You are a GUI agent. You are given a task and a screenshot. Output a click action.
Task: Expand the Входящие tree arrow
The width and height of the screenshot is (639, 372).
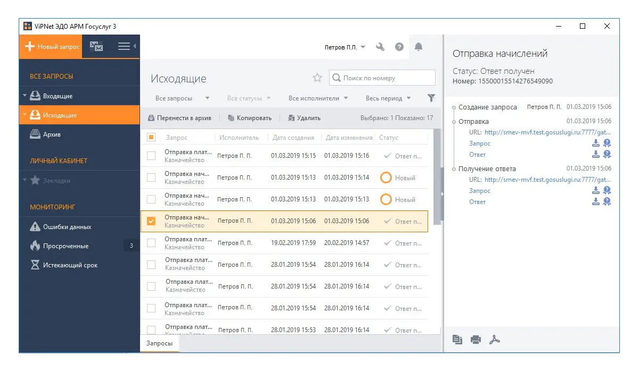point(24,96)
